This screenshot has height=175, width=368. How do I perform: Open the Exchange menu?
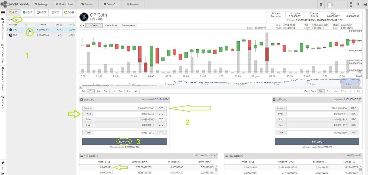pyautogui.click(x=41, y=4)
